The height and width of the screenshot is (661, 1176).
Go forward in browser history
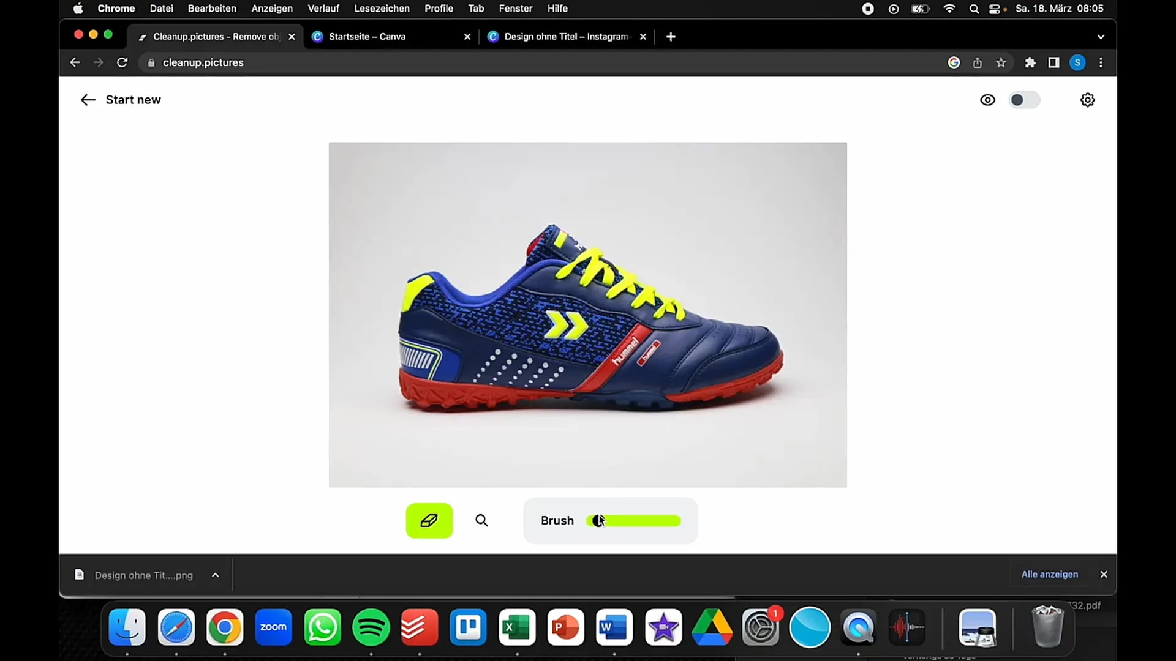98,62
